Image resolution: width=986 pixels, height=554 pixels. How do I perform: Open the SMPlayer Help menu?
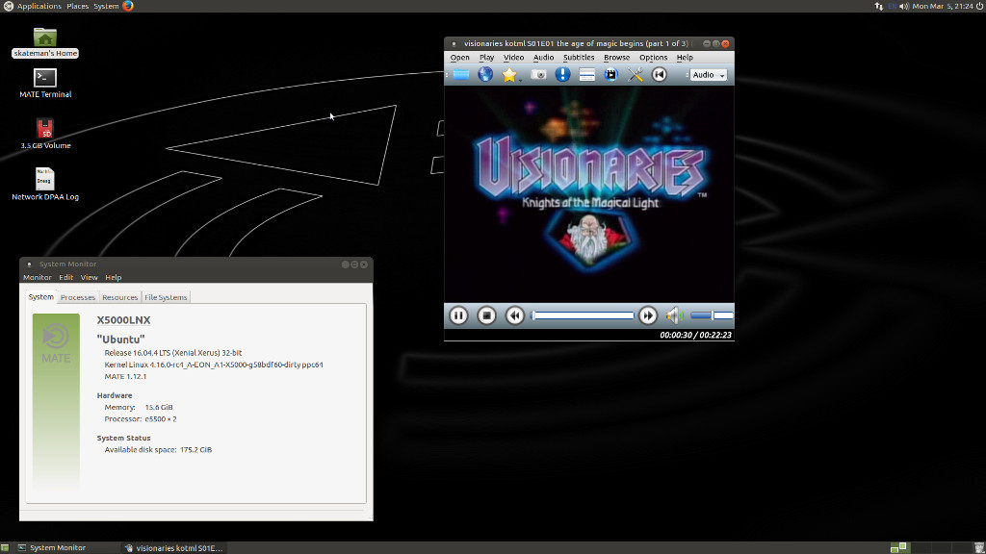[x=685, y=57]
